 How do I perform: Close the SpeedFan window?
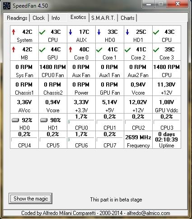[x=178, y=4]
